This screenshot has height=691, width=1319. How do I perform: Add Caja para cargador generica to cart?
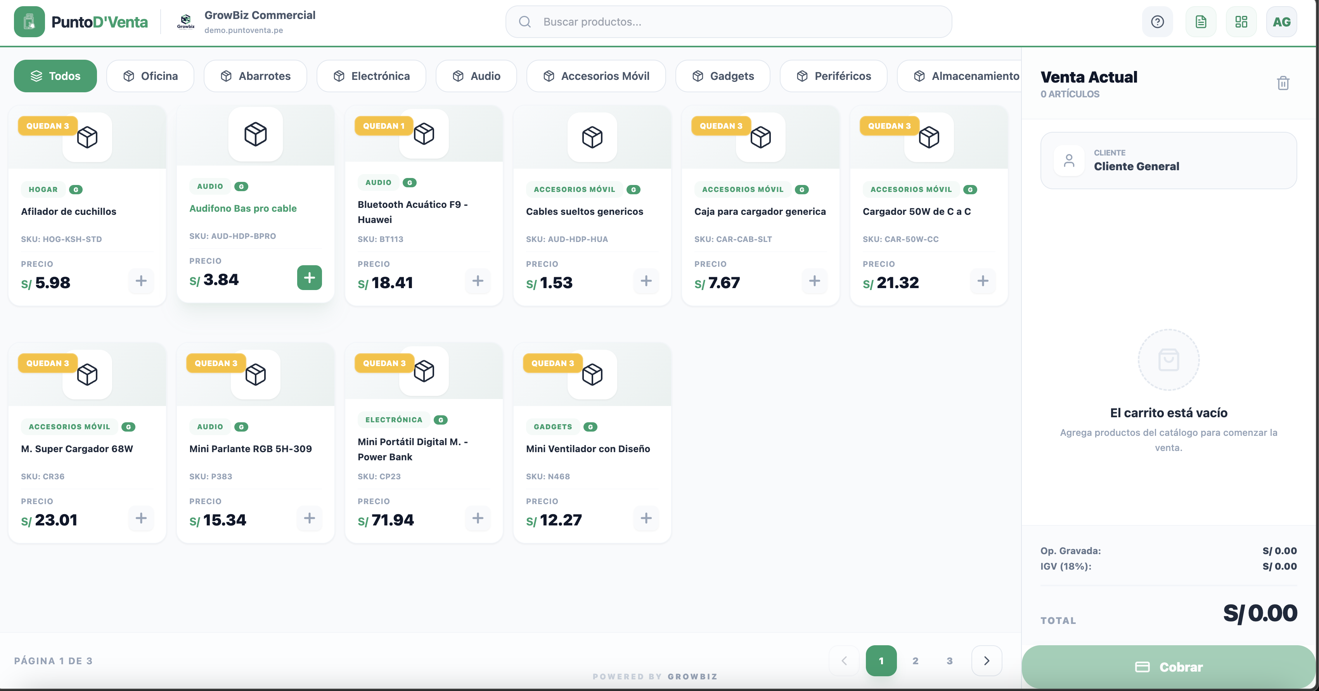click(x=815, y=281)
